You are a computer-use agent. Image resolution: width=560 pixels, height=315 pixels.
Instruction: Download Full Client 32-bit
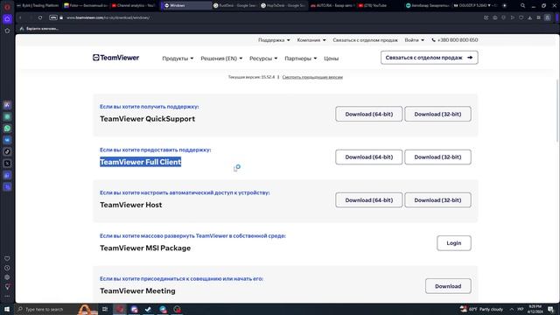[437, 157]
